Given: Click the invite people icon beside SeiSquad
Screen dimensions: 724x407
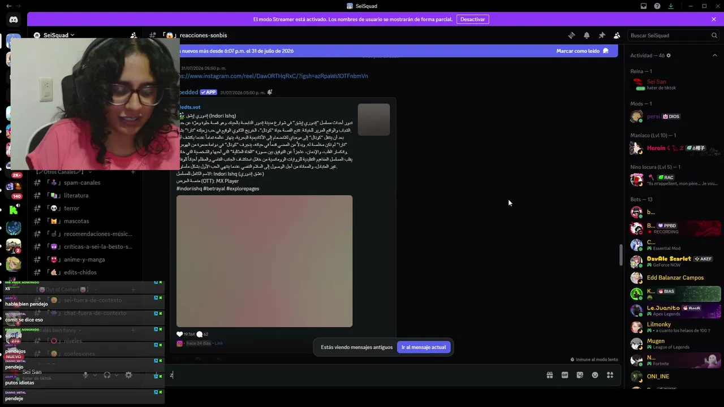Looking at the screenshot, I should pyautogui.click(x=133, y=35).
